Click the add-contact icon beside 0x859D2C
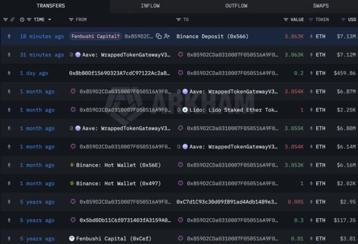Screen dimensions: 358x244 167,36
